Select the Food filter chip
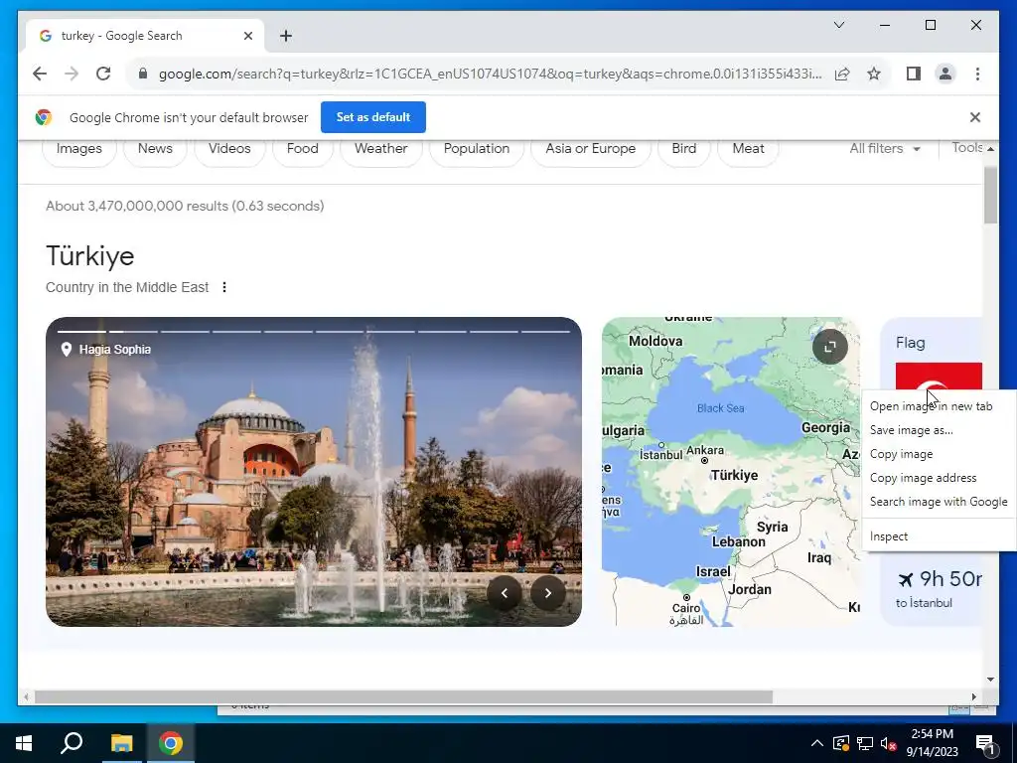The width and height of the screenshot is (1017, 763). click(x=302, y=149)
